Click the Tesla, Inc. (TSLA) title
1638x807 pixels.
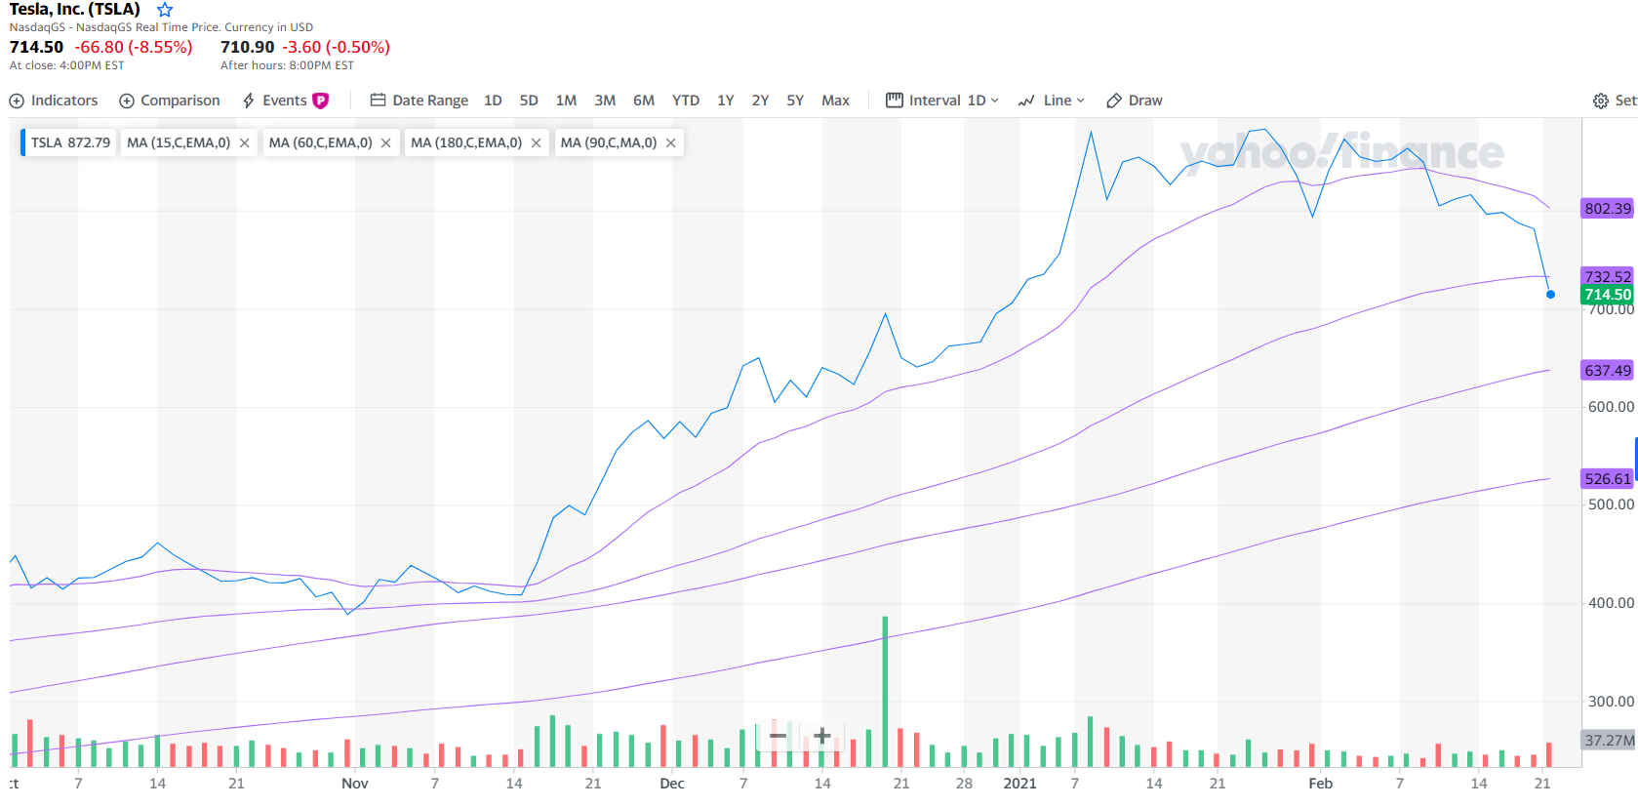(x=75, y=10)
